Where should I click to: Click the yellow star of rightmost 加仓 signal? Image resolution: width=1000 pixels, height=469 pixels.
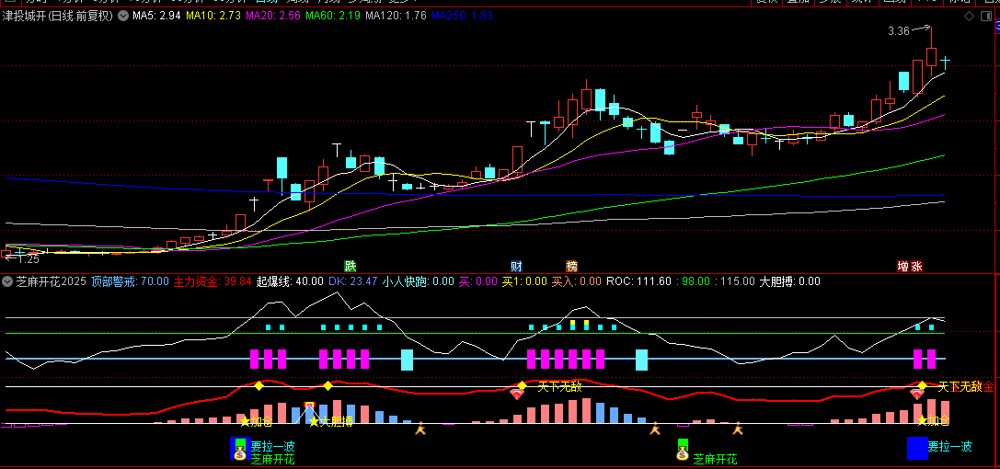922,420
